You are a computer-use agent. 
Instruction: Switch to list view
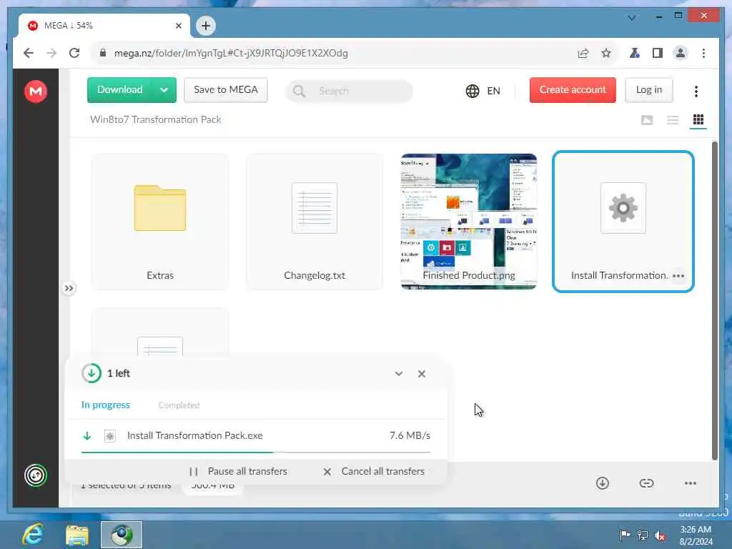click(673, 120)
